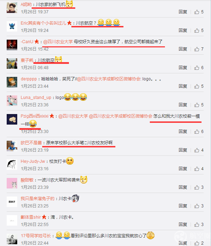Reply to derpppp's comment
Screen dimensions: 211x246
coord(183,86)
